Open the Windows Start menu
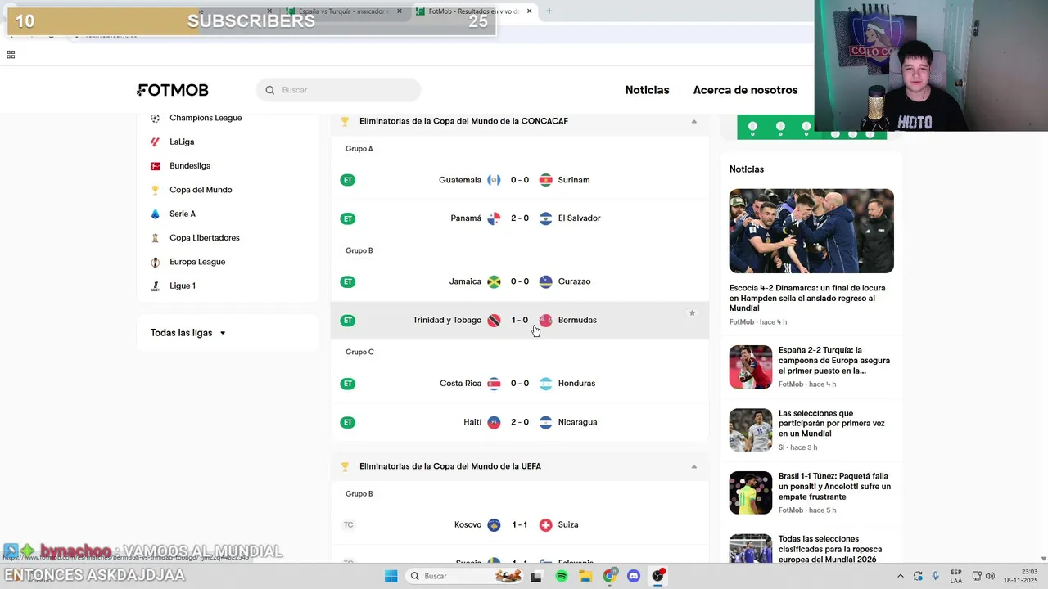1048x589 pixels. 391,576
